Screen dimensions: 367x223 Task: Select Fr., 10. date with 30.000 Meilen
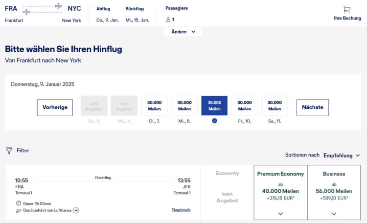click(244, 106)
